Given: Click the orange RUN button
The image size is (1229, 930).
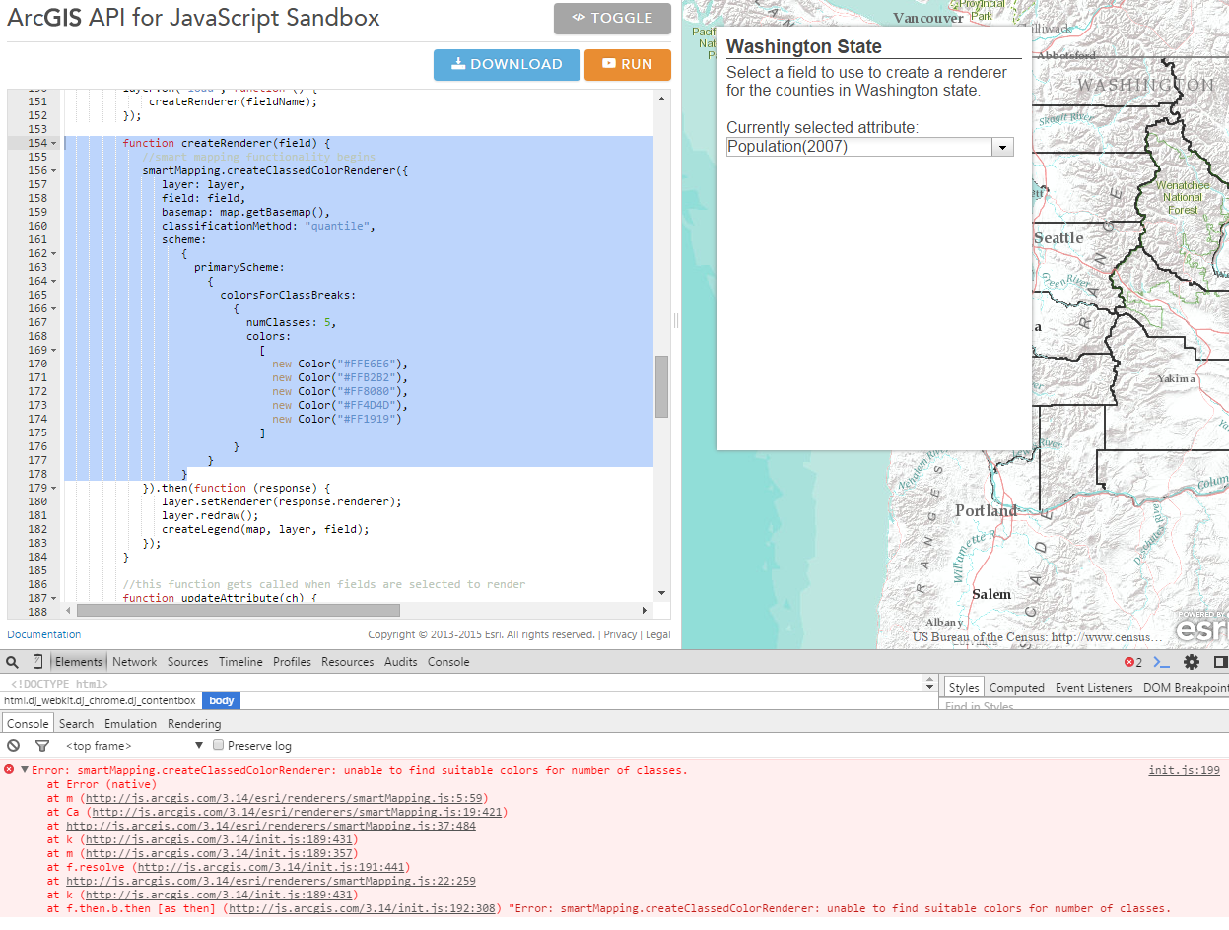Looking at the screenshot, I should coord(627,64).
